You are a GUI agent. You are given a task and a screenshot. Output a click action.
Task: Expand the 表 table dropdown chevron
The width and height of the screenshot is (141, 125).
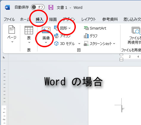(x=29, y=43)
